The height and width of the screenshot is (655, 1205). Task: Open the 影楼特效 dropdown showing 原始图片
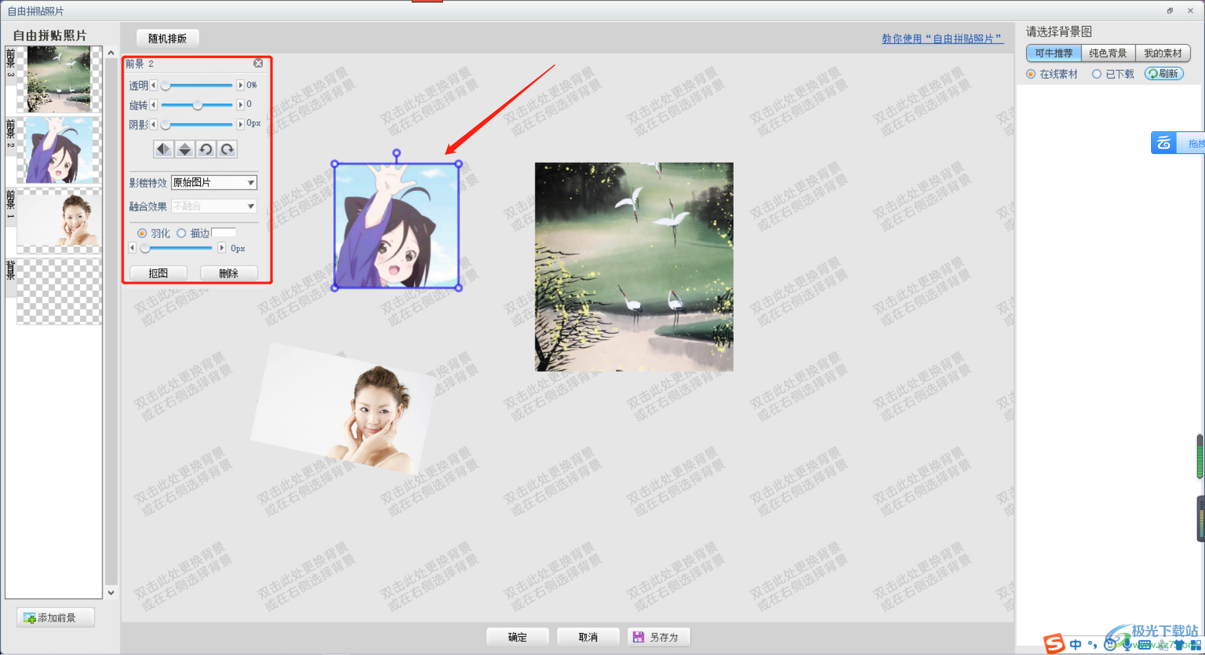click(214, 182)
